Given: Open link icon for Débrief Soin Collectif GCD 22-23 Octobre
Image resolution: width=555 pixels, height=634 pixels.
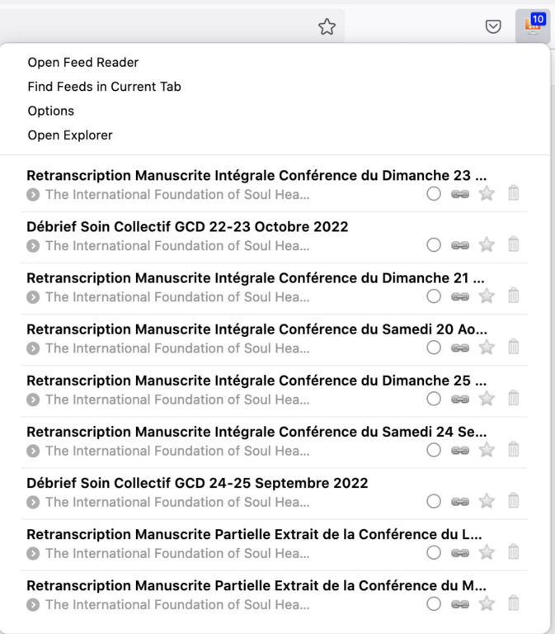Looking at the screenshot, I should pyautogui.click(x=460, y=245).
